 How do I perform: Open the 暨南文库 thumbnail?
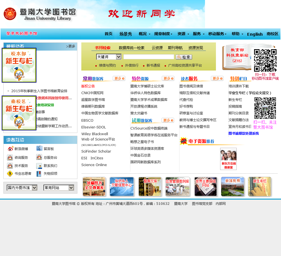point(150,187)
